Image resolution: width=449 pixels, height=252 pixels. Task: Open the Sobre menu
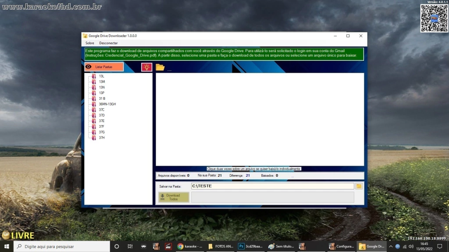(89, 43)
